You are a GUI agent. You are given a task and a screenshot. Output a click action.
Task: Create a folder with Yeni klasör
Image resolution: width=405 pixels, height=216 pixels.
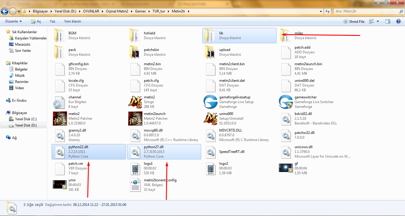[72, 21]
